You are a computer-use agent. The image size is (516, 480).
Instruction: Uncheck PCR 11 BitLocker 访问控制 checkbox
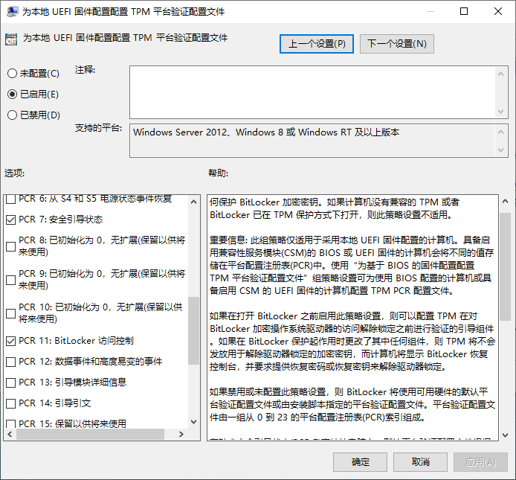[11, 341]
